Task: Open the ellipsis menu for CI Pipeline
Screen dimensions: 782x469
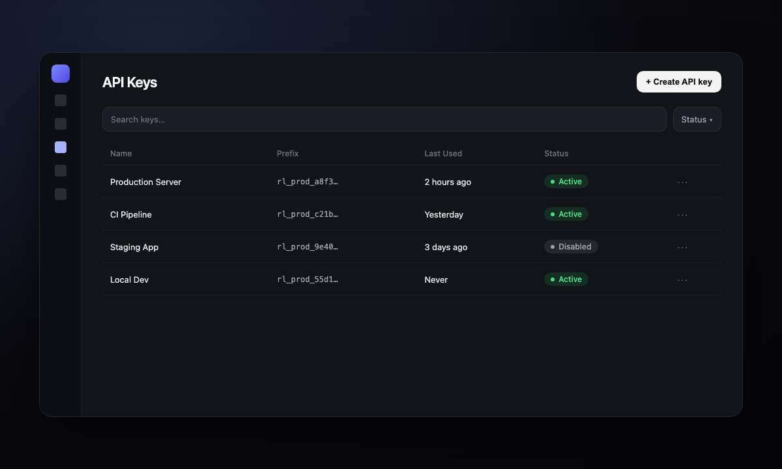Action: pyautogui.click(x=682, y=214)
